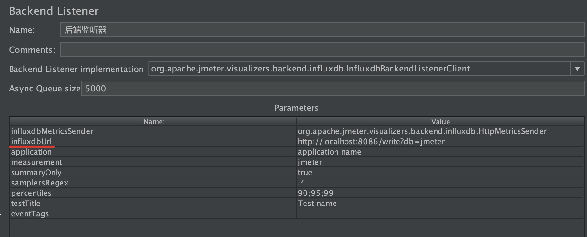Select the testTitle name cell
This screenshot has width=587, height=237.
pyautogui.click(x=153, y=203)
